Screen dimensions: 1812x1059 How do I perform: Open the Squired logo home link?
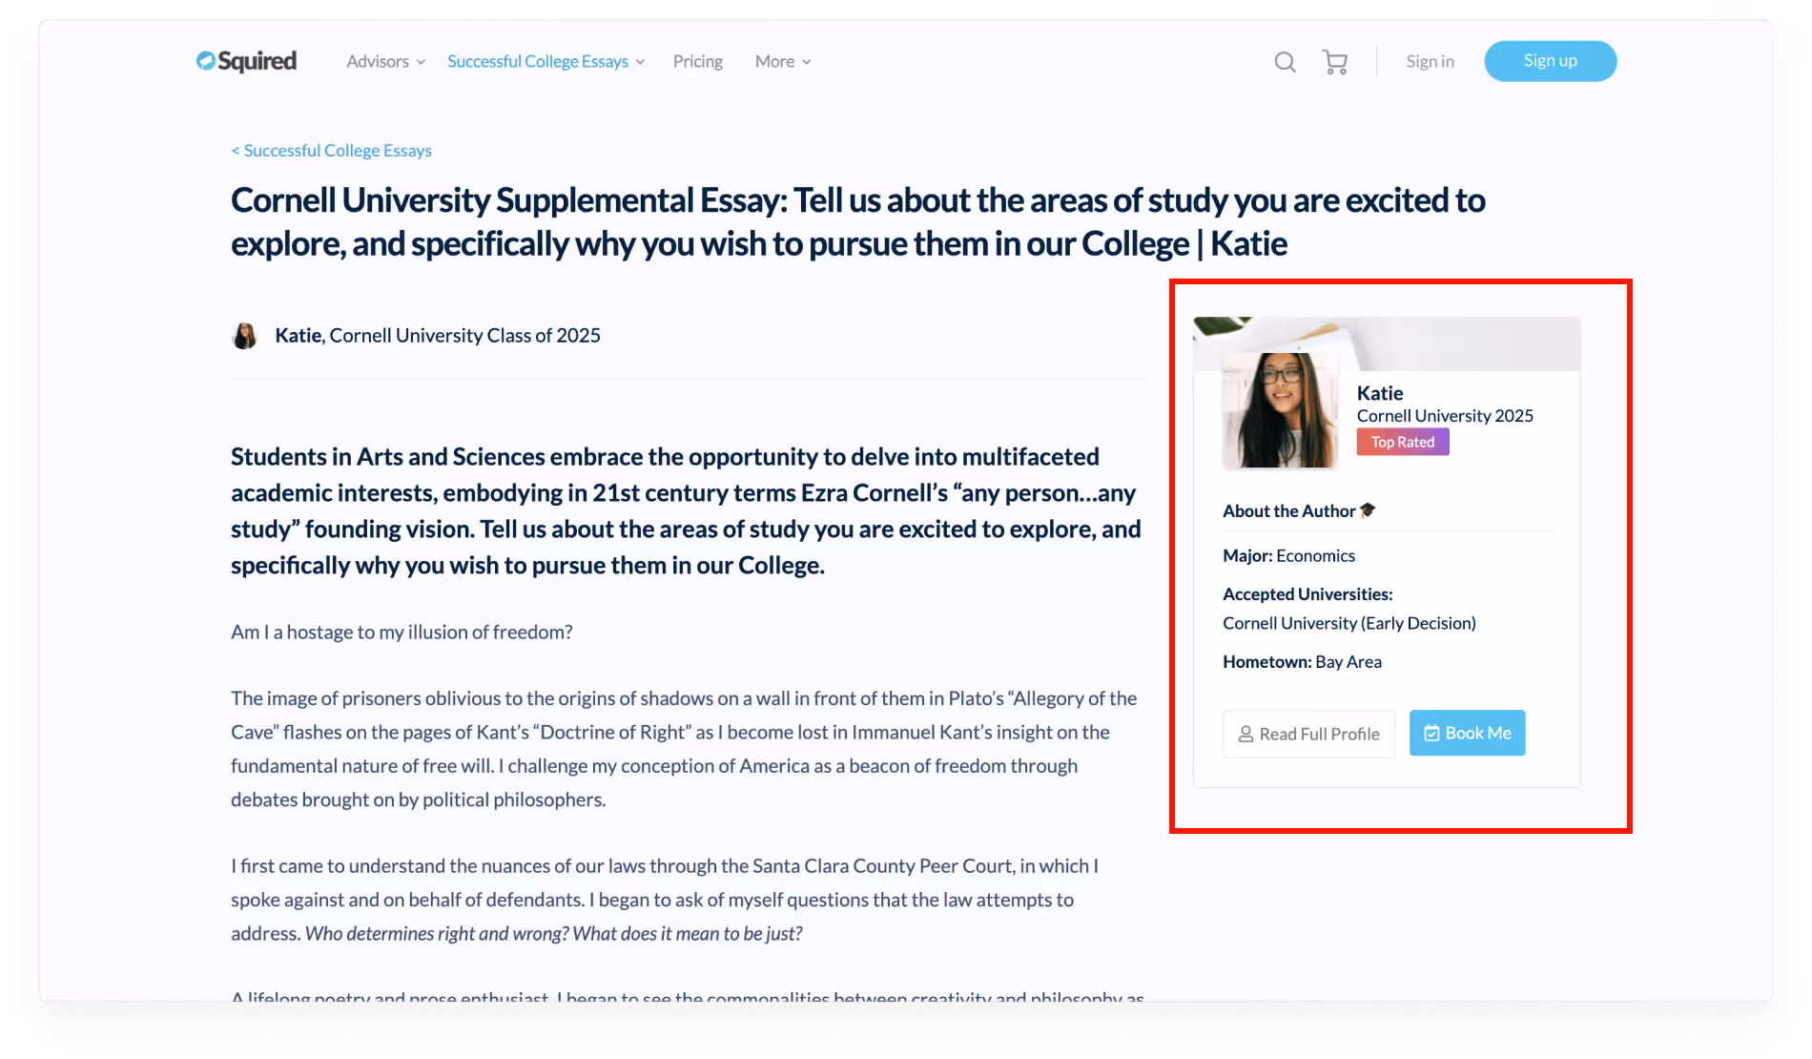(x=246, y=61)
